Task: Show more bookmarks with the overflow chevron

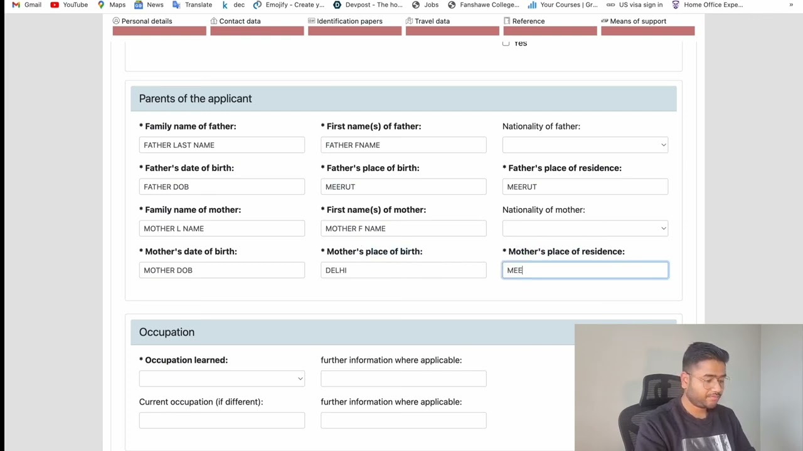Action: point(791,4)
